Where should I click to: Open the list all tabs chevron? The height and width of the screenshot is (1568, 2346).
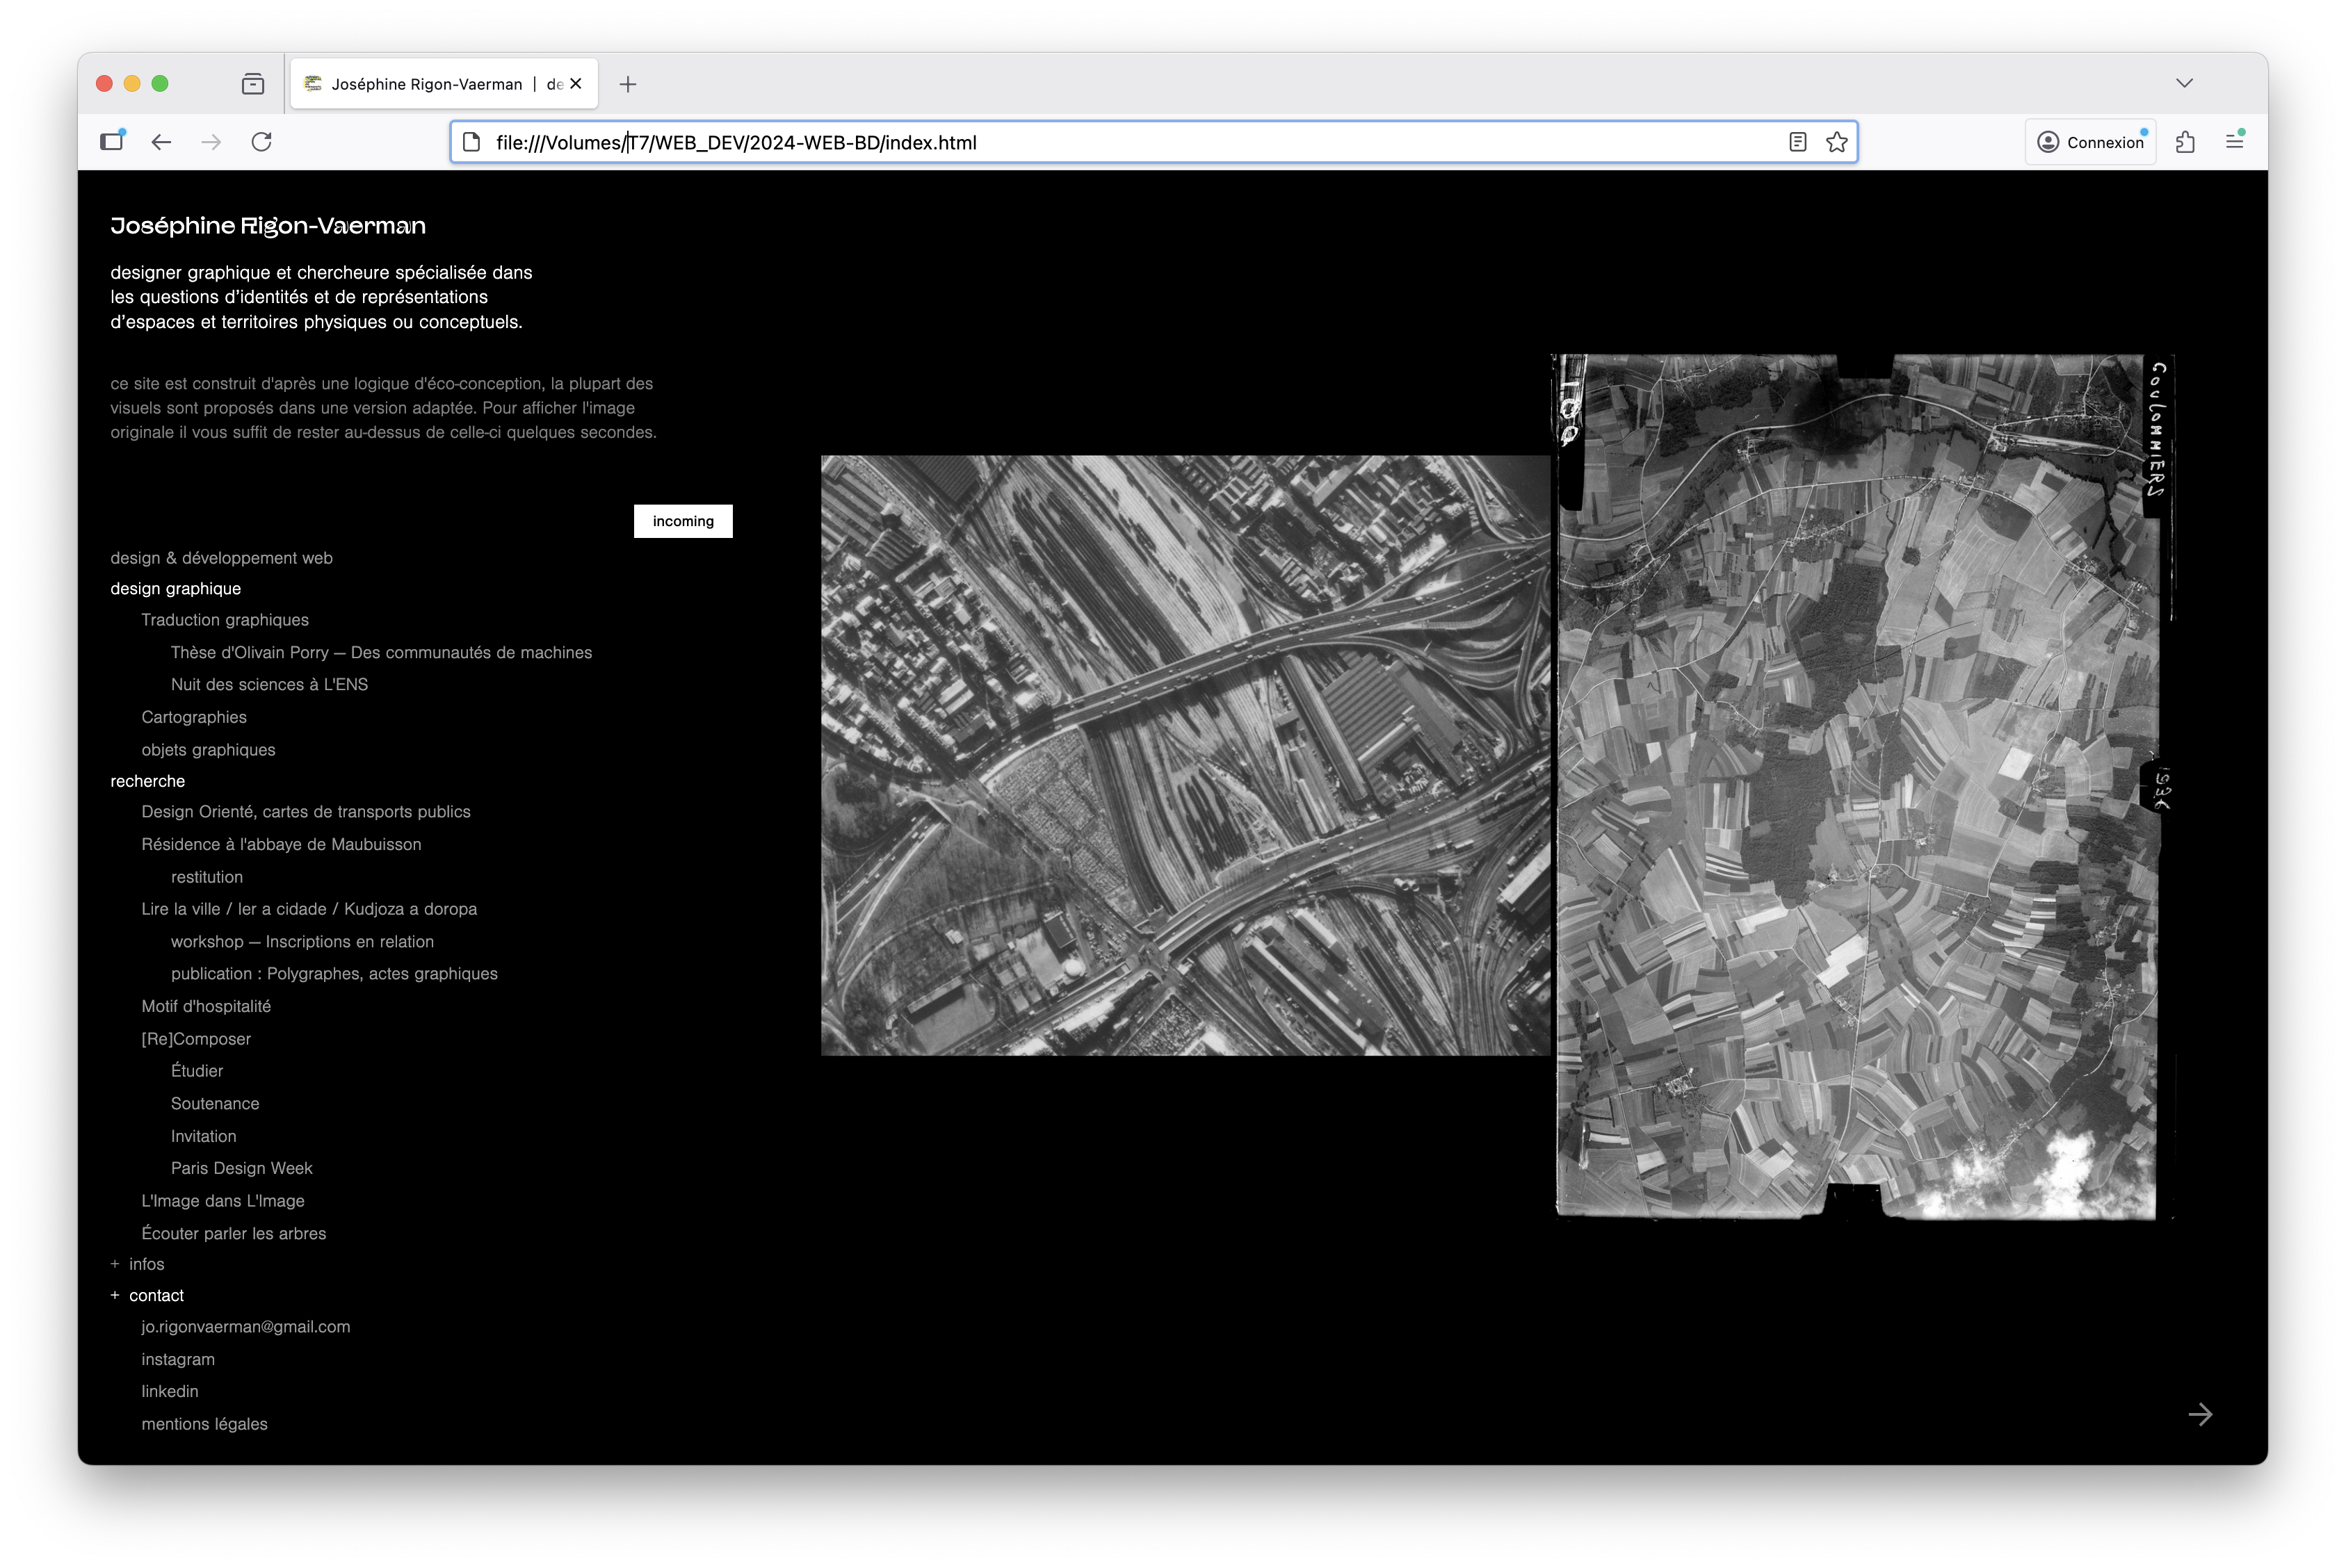pyautogui.click(x=2184, y=83)
